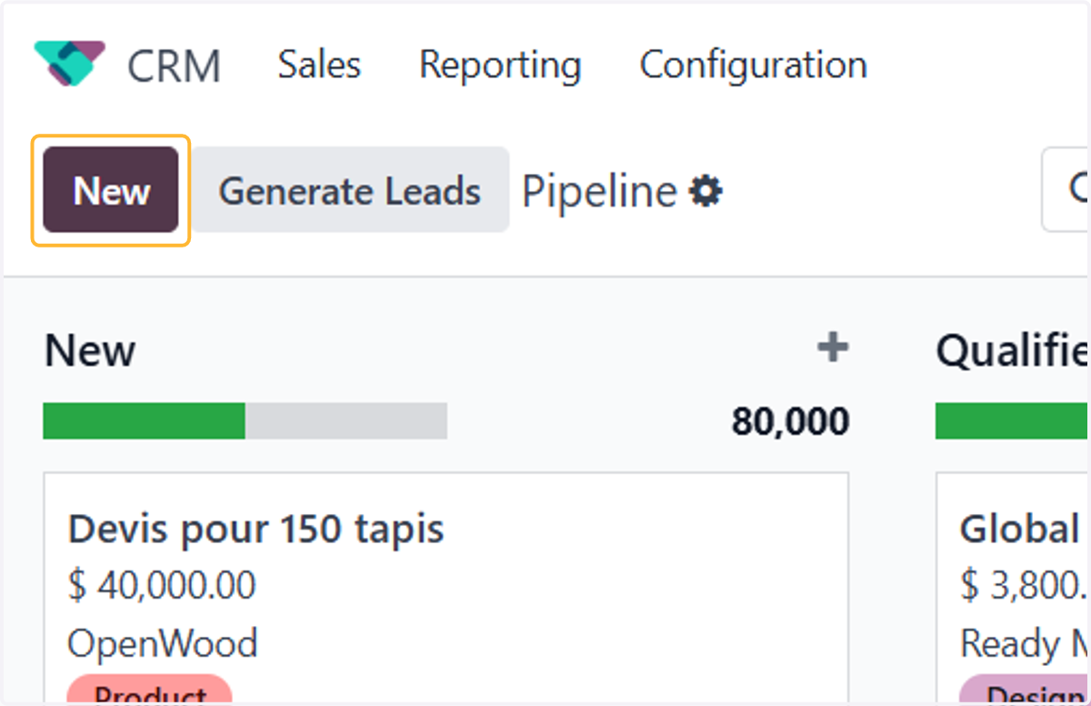
Task: Click the 80,000 revenue total
Action: point(790,421)
